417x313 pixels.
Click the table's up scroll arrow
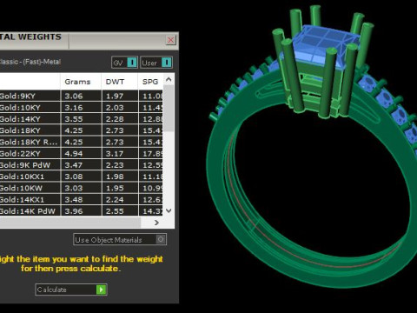coord(169,79)
